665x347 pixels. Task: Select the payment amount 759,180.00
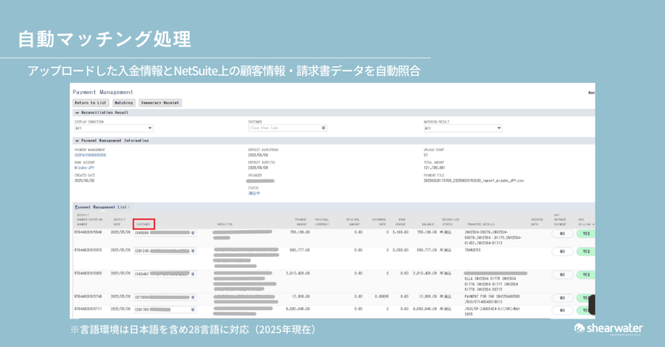coord(299,232)
